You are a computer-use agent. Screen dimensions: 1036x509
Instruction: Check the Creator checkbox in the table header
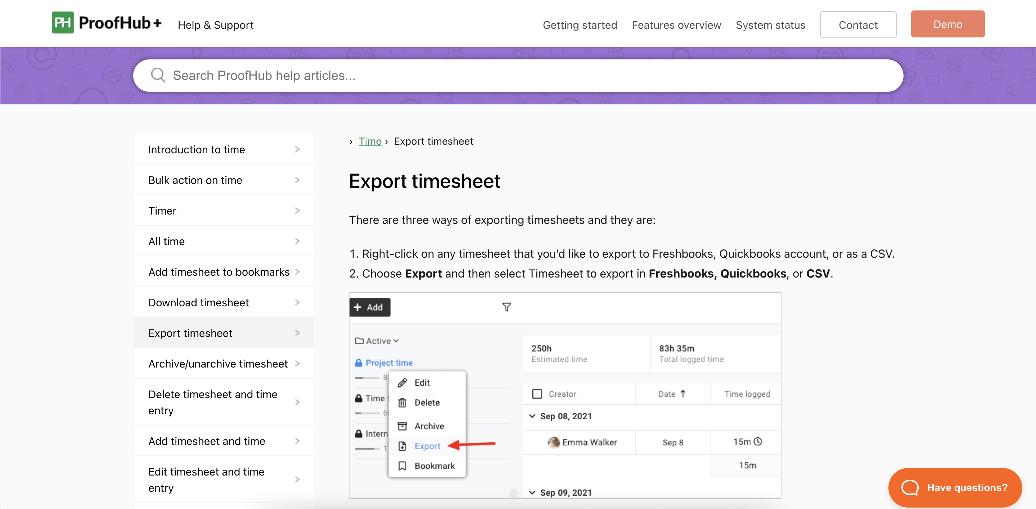[x=537, y=394]
